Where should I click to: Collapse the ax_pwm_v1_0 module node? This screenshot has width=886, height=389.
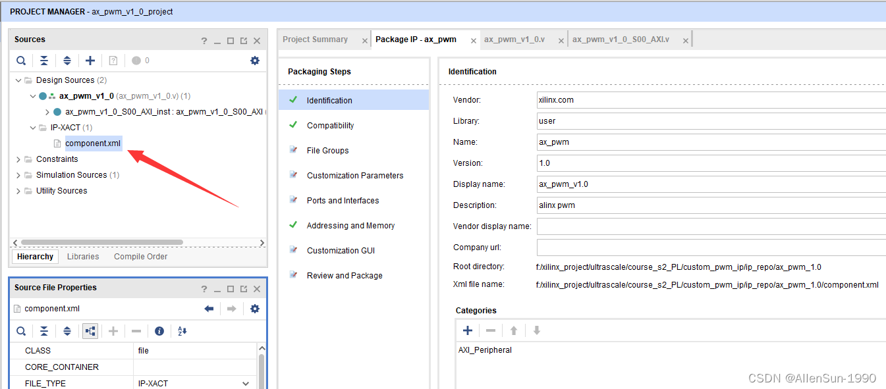32,96
